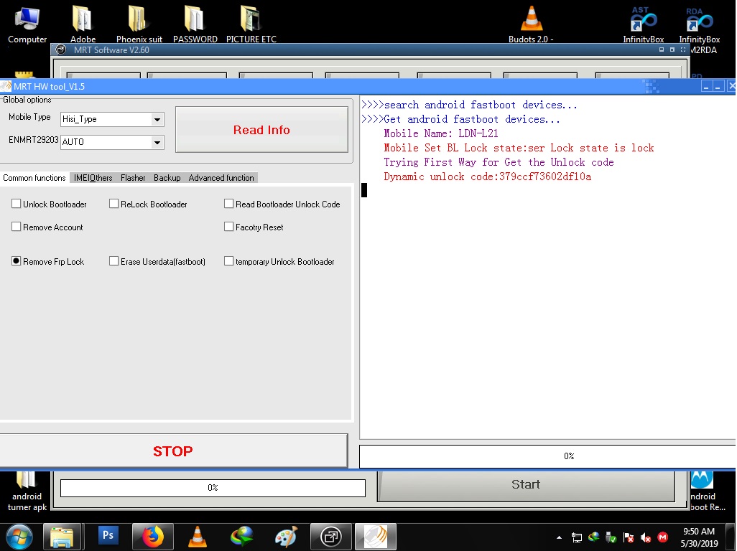
Task: Open the PASSWORD folder icon
Action: pos(195,24)
